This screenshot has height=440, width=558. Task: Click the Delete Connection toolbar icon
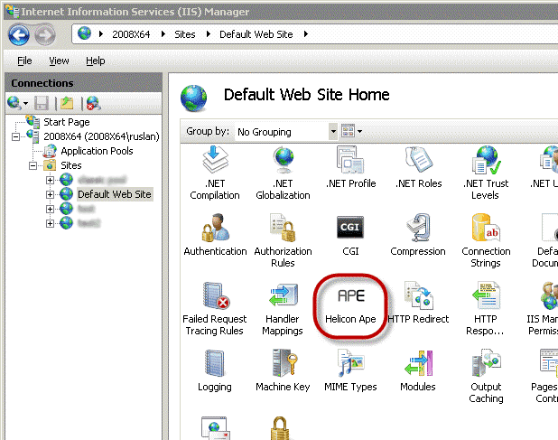pyautogui.click(x=93, y=103)
